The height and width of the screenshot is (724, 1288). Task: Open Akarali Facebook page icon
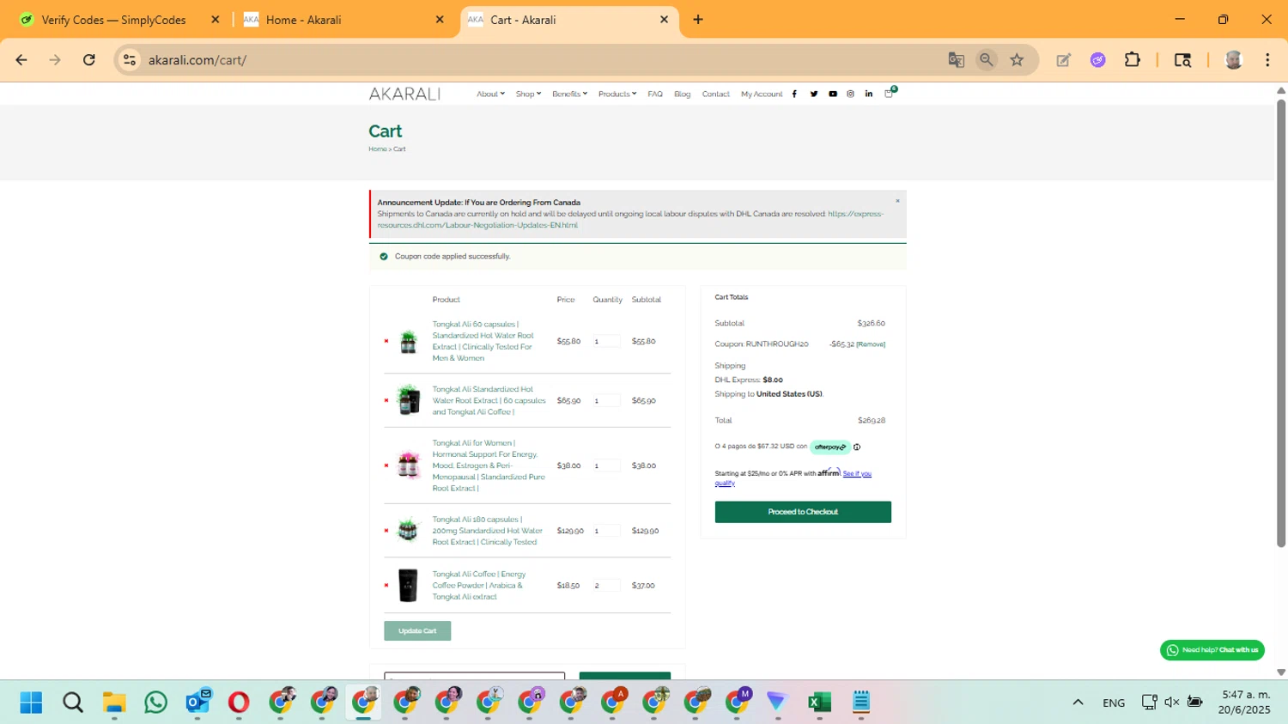point(794,94)
